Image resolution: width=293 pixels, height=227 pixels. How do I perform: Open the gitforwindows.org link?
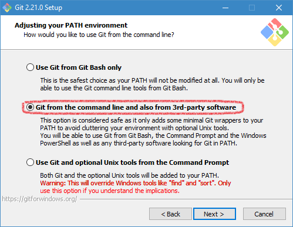pos(40,199)
